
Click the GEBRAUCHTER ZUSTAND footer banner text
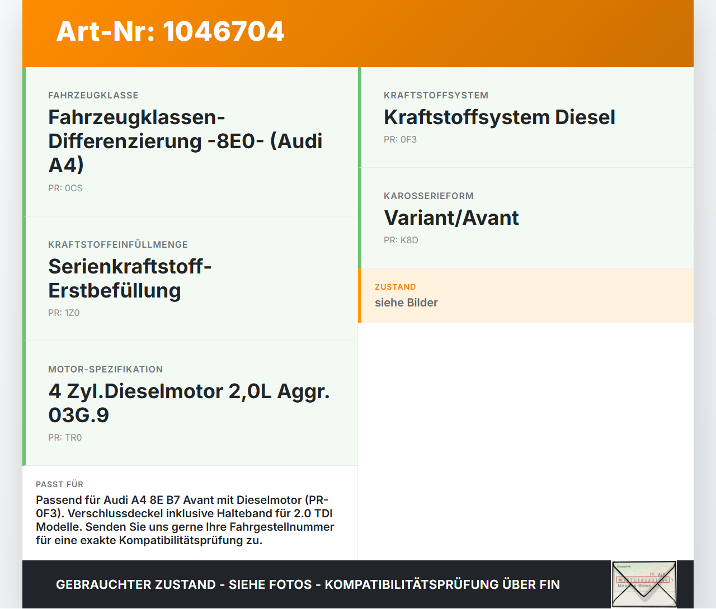(x=308, y=584)
